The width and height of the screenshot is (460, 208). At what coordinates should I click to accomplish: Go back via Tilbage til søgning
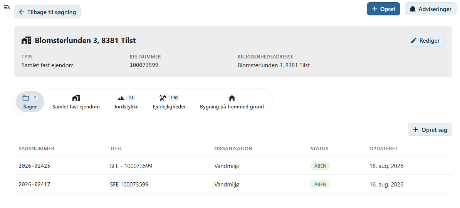(x=47, y=12)
